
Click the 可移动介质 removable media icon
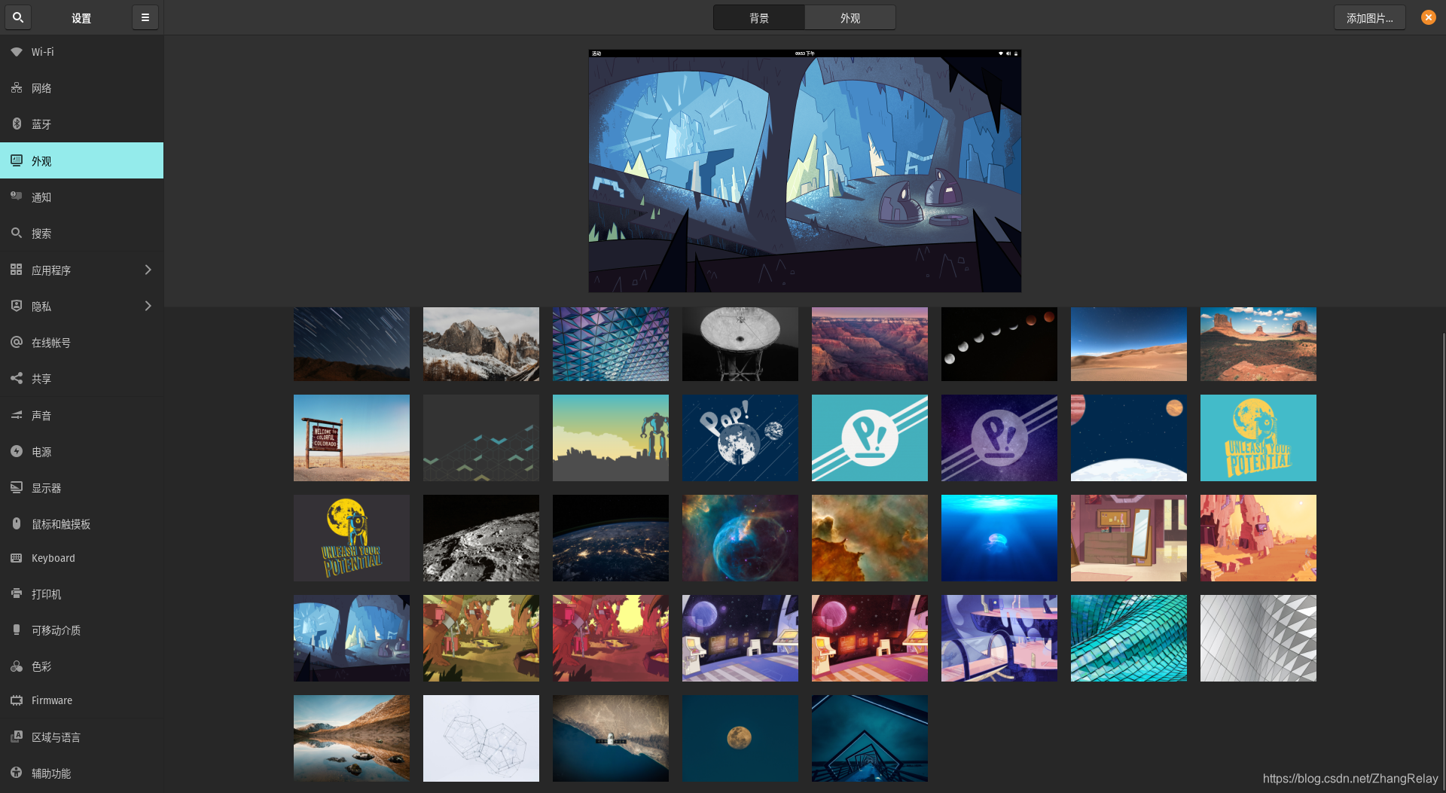click(x=17, y=630)
